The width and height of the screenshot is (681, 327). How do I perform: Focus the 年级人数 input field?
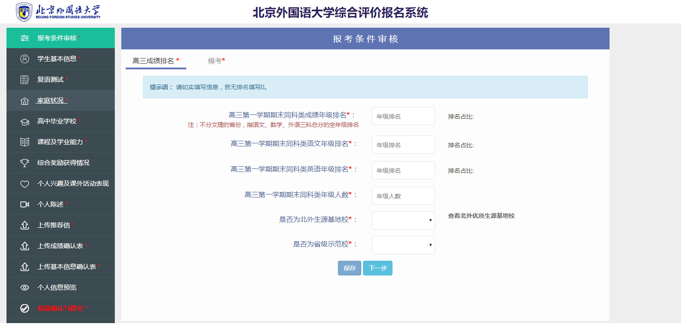coord(403,196)
